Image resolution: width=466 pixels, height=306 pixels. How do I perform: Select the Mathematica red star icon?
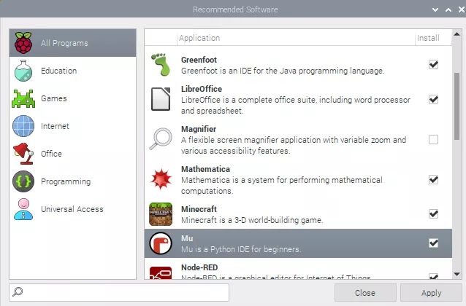pyautogui.click(x=162, y=180)
